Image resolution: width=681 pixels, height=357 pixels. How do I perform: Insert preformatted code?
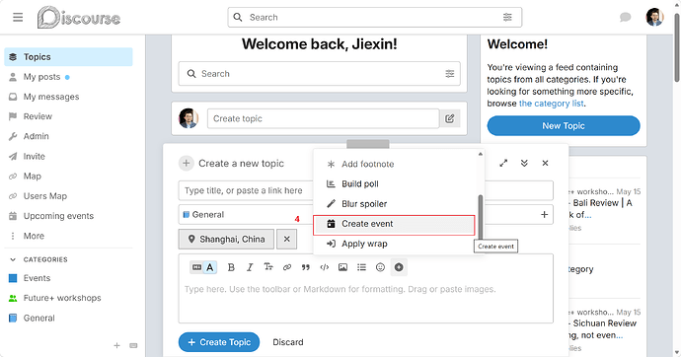tap(325, 267)
